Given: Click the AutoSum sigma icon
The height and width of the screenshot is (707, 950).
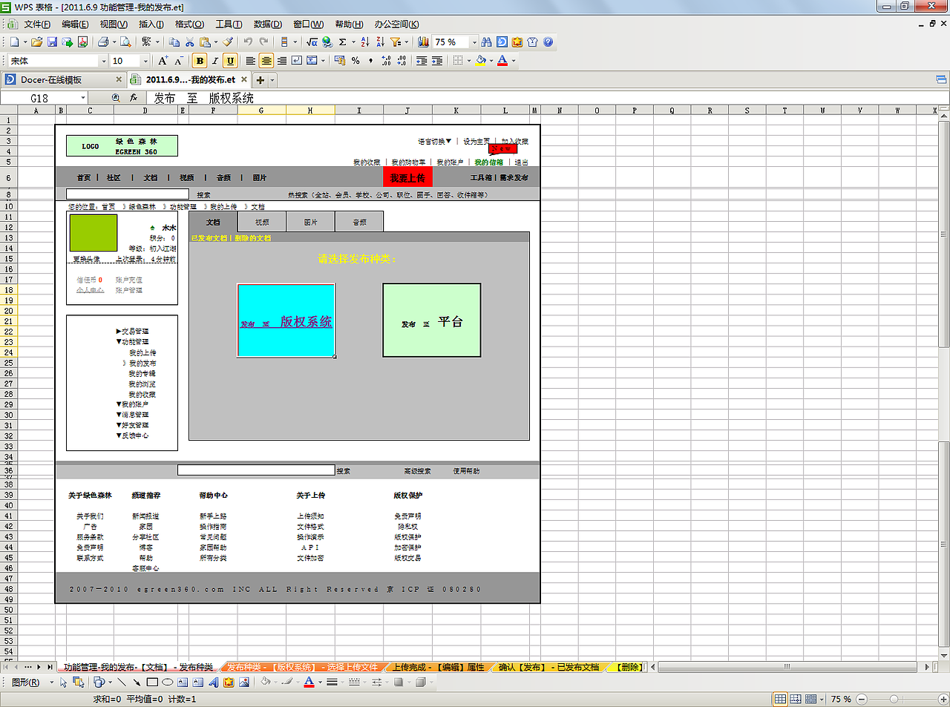Looking at the screenshot, I should coord(343,42).
